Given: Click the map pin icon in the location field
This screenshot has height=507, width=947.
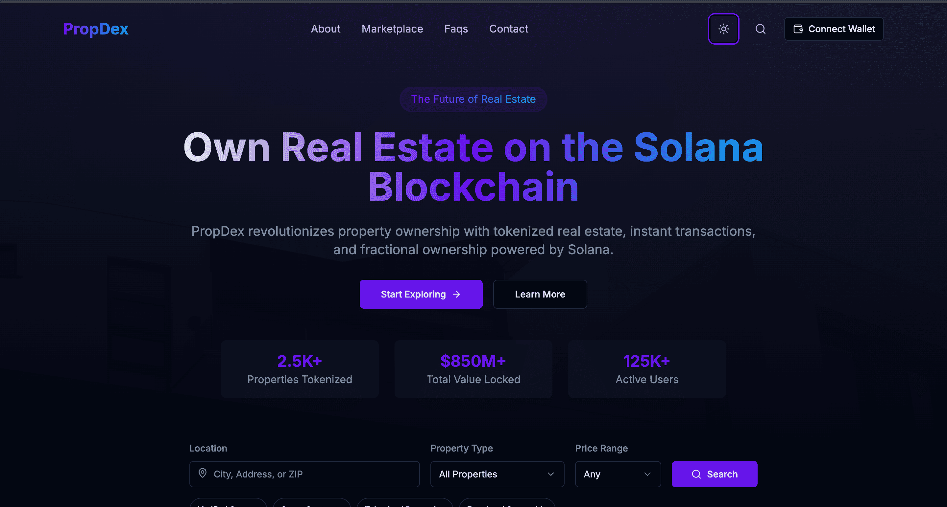Looking at the screenshot, I should (x=203, y=474).
